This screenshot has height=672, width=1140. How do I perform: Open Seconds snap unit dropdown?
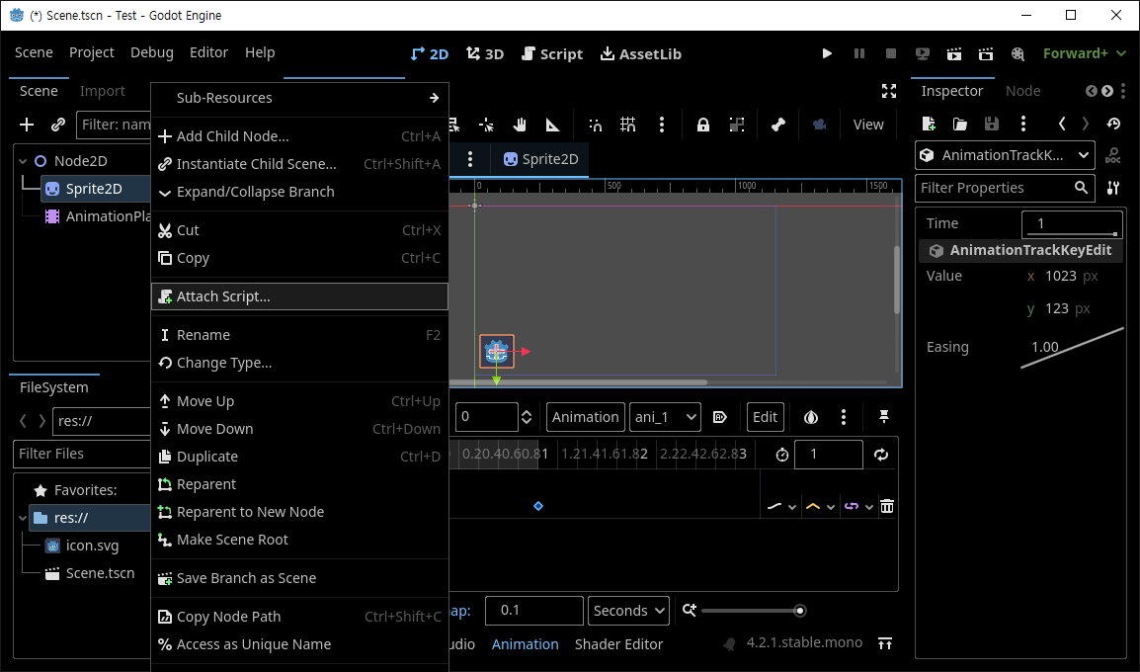point(628,610)
